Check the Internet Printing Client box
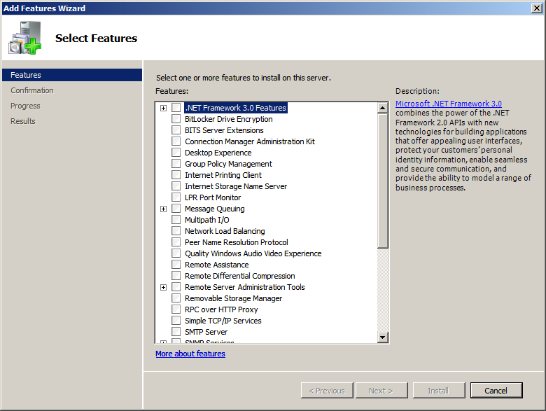The height and width of the screenshot is (411, 546). 176,175
